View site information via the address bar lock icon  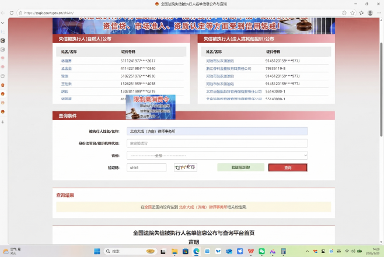coord(20,13)
